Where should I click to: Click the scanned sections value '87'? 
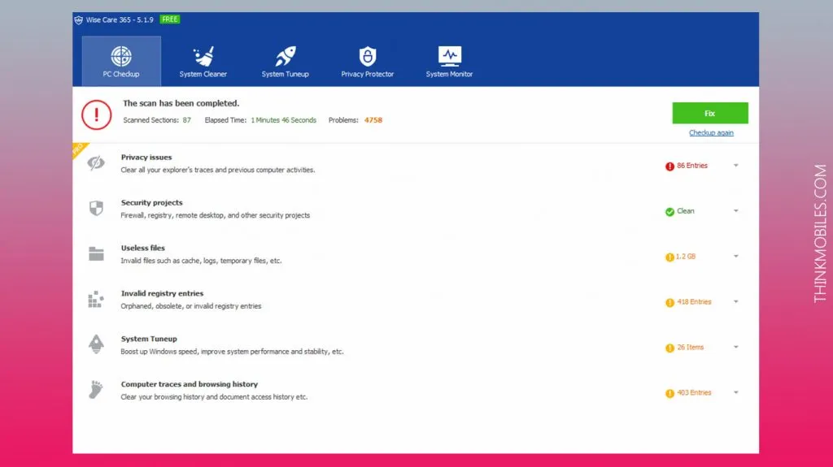point(186,120)
